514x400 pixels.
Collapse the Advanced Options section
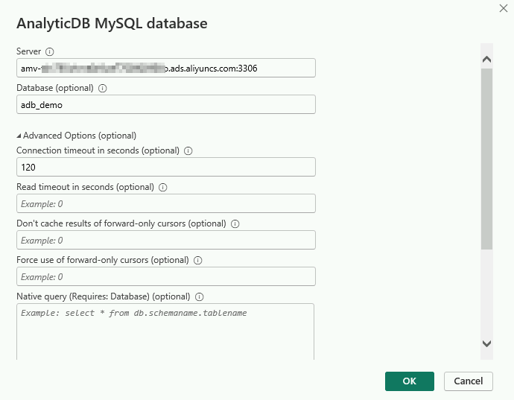(19, 136)
